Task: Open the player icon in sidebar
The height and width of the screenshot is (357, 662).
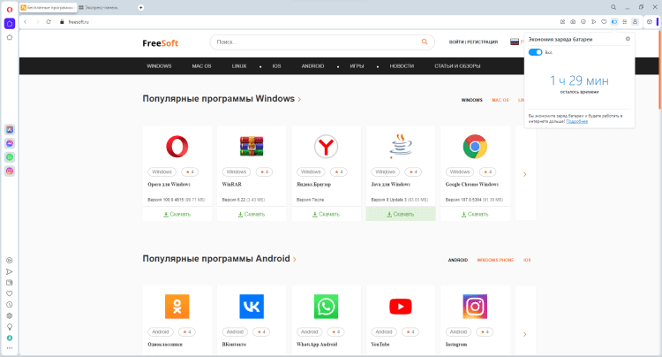Action: [x=10, y=261]
